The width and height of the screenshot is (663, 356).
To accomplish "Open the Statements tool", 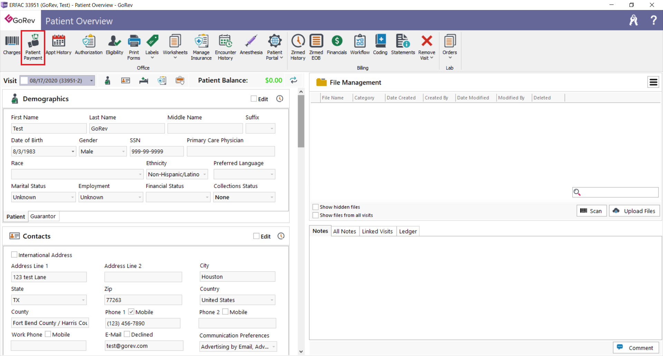I will (x=403, y=45).
